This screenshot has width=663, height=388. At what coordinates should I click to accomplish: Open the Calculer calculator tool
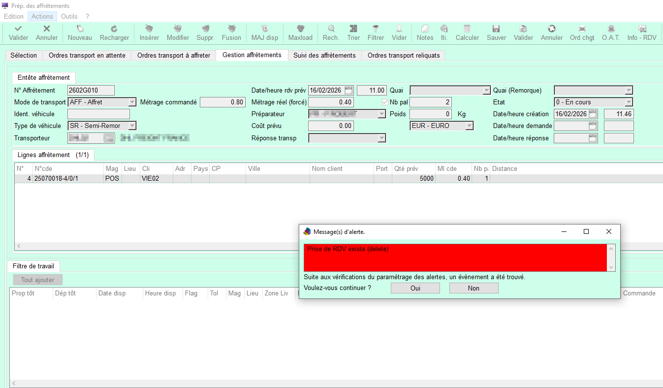pyautogui.click(x=467, y=29)
